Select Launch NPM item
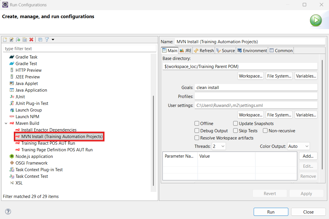329x219 pixels. (27, 117)
